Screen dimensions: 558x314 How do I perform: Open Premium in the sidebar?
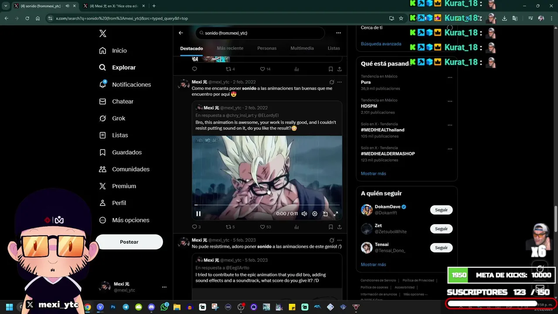click(x=117, y=186)
